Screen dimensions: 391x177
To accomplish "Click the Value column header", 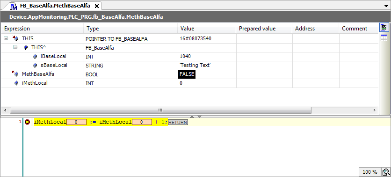I will pos(207,29).
